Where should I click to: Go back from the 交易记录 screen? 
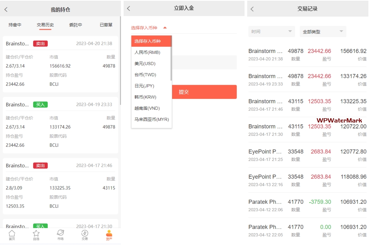[x=252, y=9]
